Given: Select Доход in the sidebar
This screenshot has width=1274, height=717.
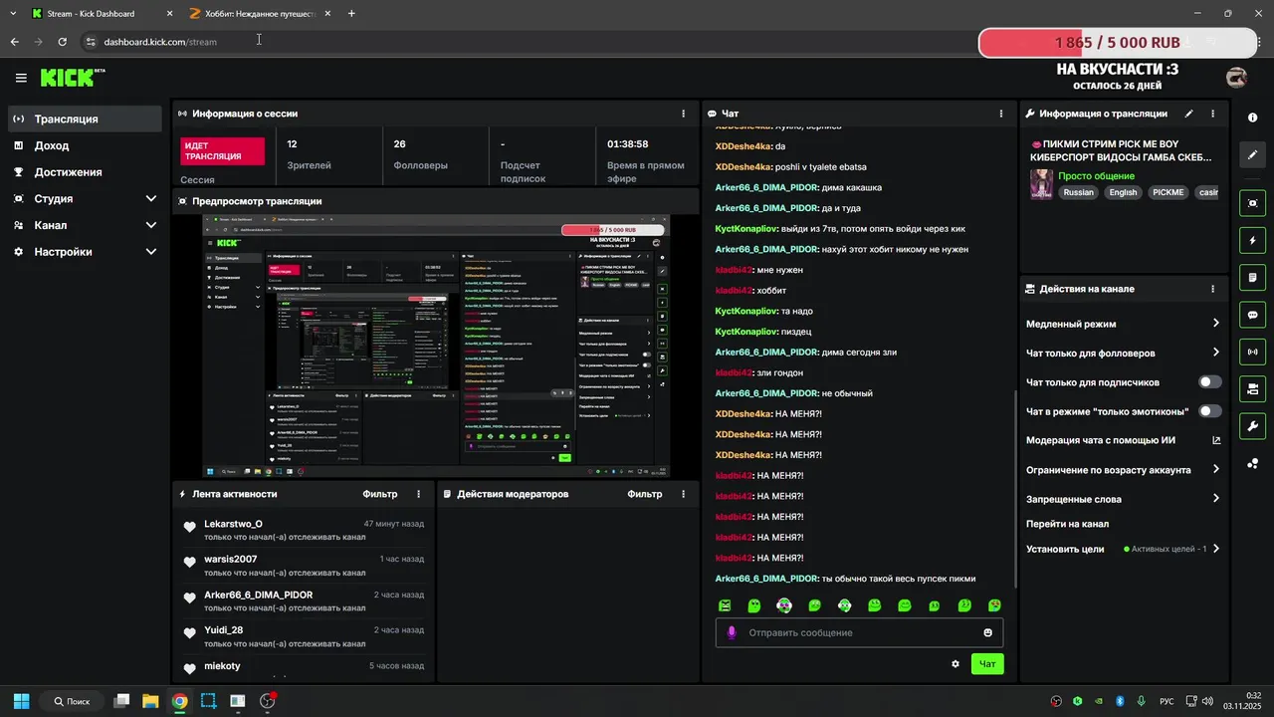Looking at the screenshot, I should coord(85,145).
